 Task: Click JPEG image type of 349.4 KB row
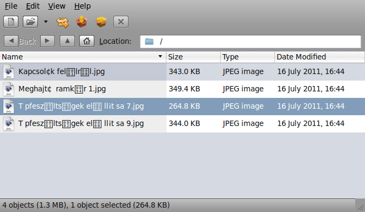coord(243,89)
